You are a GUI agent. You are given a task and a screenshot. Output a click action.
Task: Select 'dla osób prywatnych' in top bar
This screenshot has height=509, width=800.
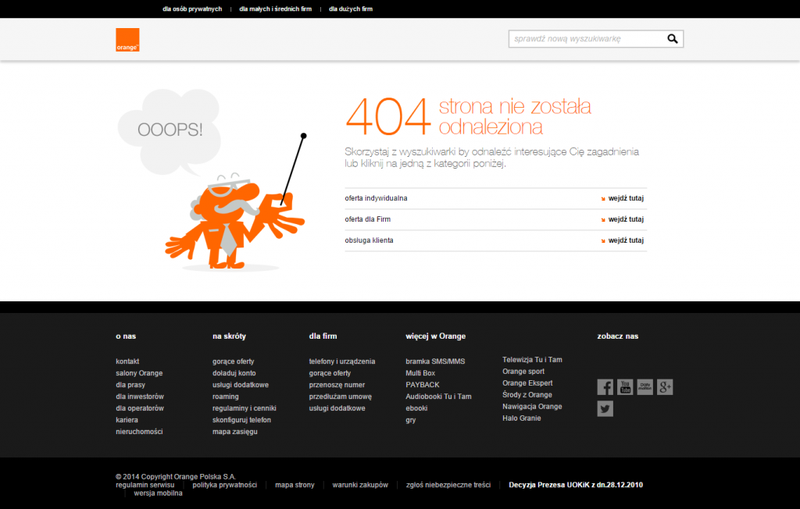tap(192, 9)
